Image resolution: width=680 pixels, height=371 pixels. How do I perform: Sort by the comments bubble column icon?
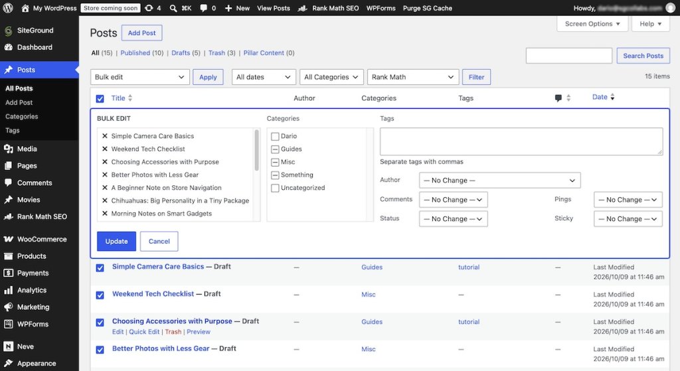[558, 98]
